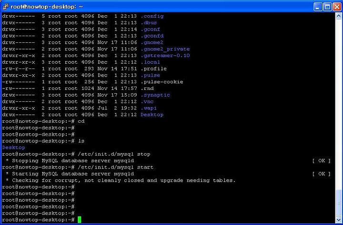This screenshot has height=225, width=343.
Task: Click the cd command text
Action: coord(81,121)
